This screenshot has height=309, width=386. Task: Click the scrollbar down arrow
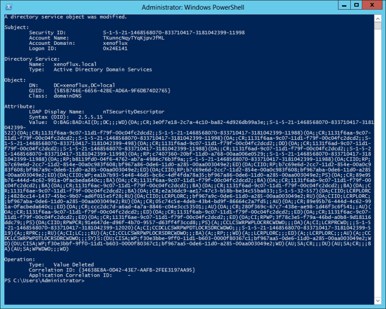click(x=378, y=301)
